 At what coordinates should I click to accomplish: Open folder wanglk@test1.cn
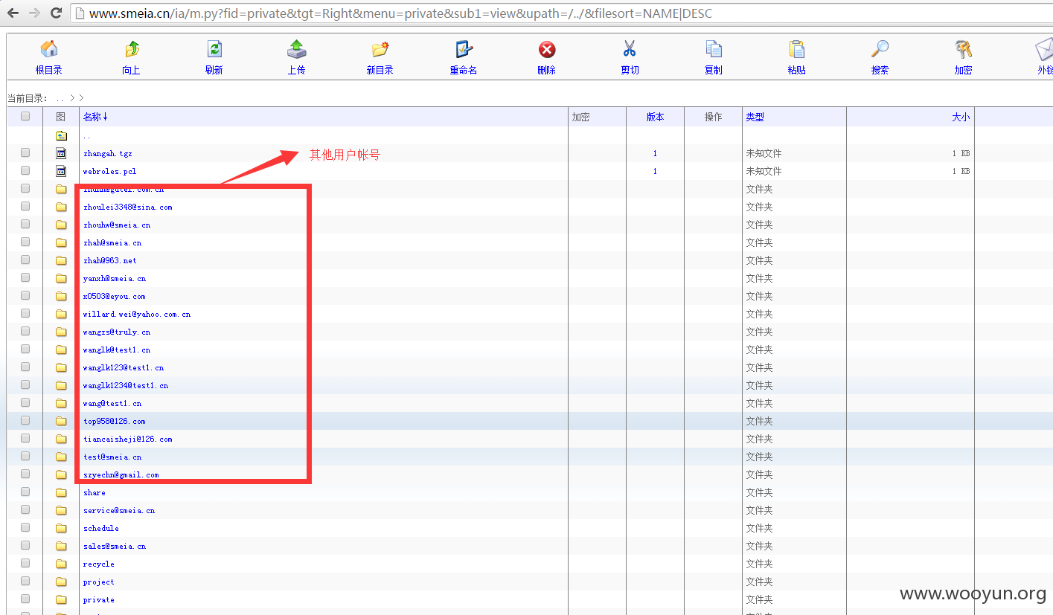tap(117, 350)
